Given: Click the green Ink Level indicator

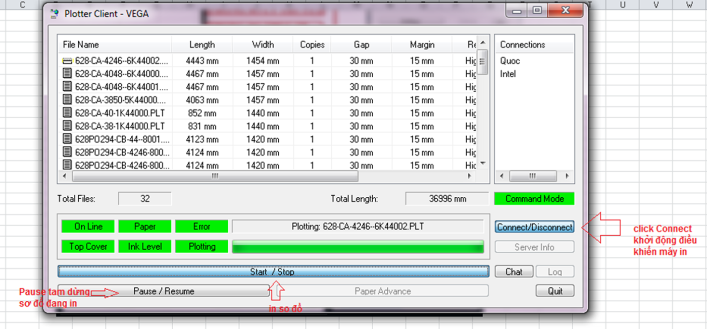Looking at the screenshot, I should 145,247.
